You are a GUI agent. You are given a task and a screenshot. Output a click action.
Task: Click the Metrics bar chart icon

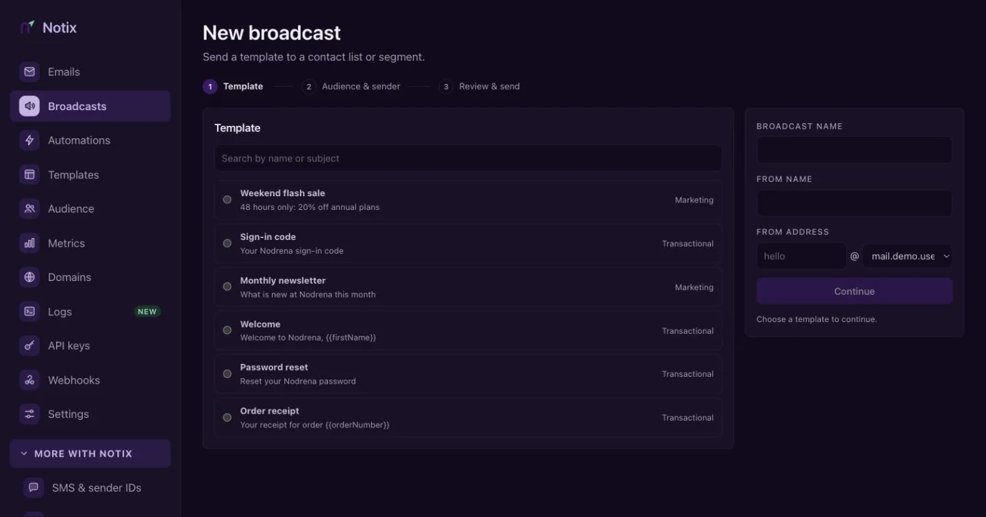pyautogui.click(x=29, y=243)
